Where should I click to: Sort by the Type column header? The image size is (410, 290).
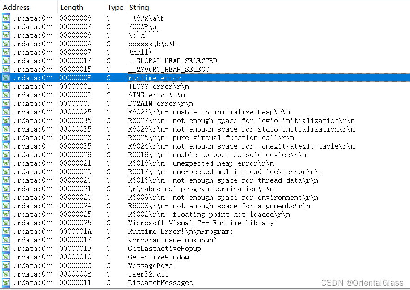pyautogui.click(x=115, y=7)
